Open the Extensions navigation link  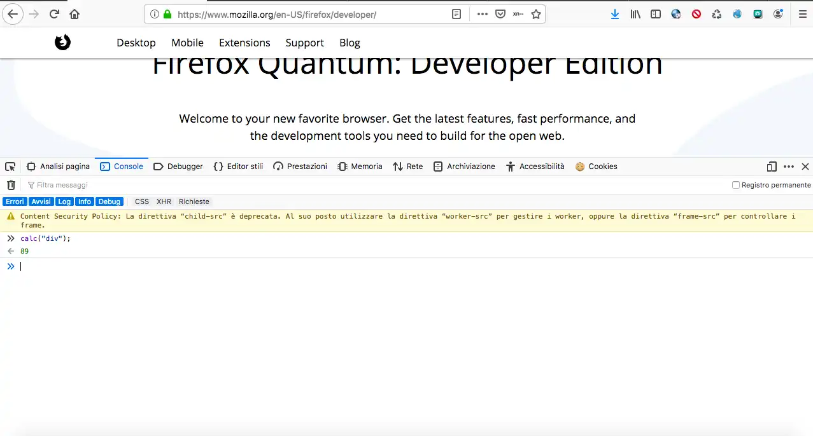coord(244,43)
